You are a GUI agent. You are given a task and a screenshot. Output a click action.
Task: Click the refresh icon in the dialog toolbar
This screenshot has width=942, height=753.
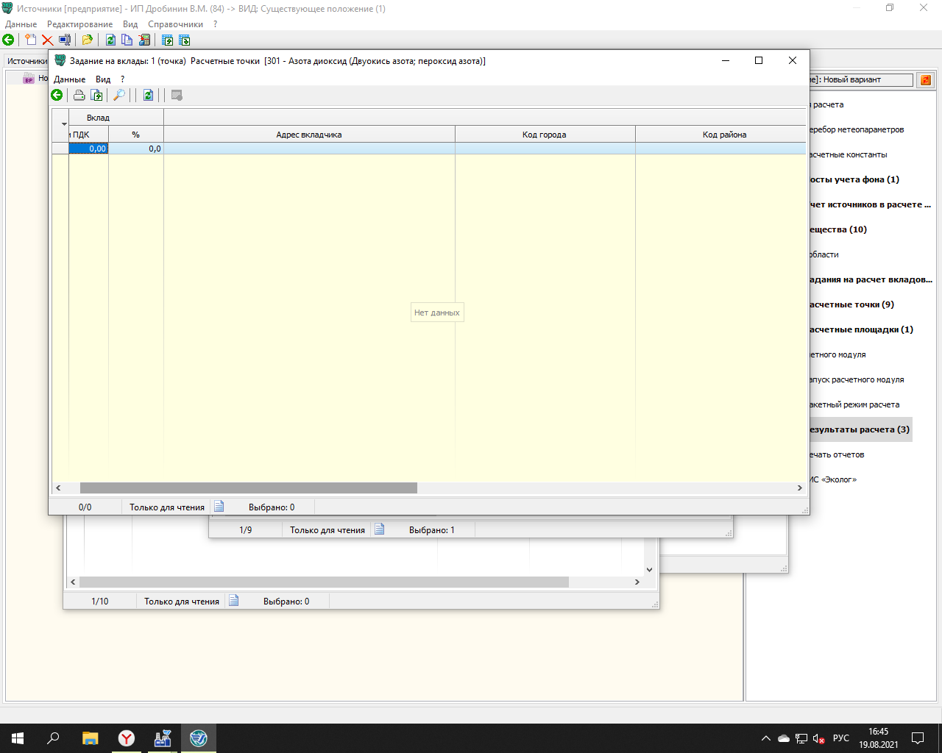point(148,96)
